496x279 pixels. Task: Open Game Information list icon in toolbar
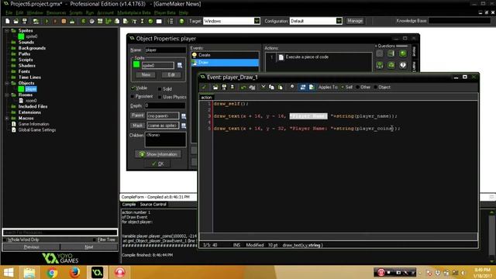pyautogui.click(x=170, y=21)
